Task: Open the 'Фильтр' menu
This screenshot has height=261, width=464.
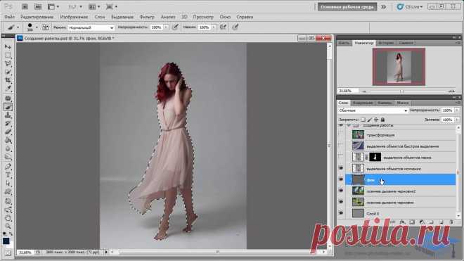Action: (x=147, y=17)
